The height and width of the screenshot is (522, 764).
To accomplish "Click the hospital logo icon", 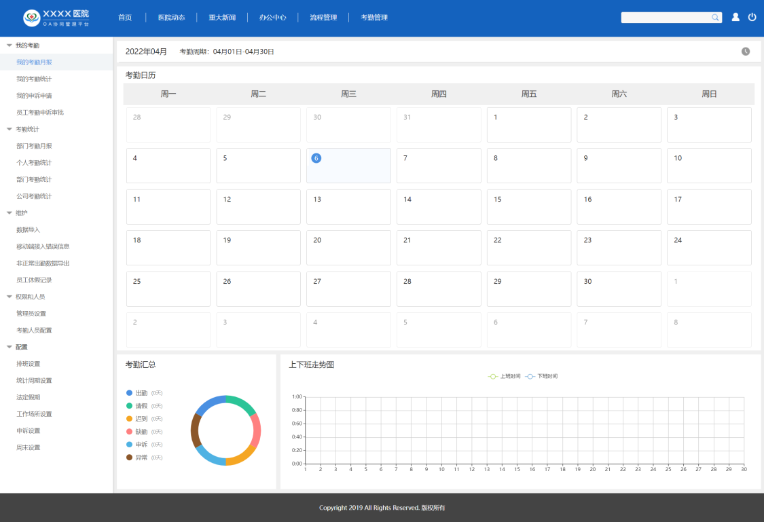I will tap(31, 18).
